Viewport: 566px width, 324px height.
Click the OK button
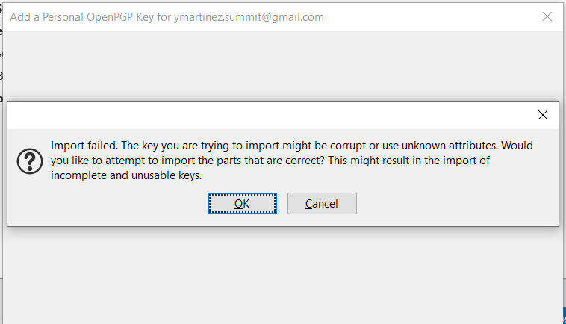[x=242, y=204]
